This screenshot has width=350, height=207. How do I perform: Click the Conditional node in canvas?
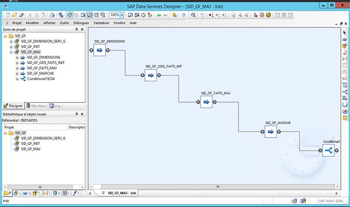(328, 151)
